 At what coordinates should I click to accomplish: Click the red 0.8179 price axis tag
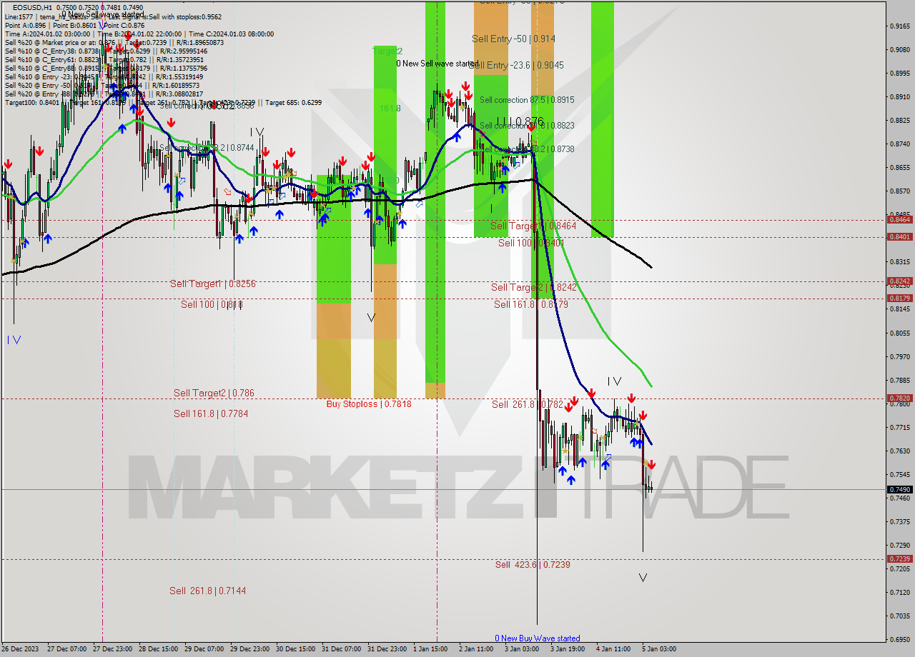click(x=899, y=299)
